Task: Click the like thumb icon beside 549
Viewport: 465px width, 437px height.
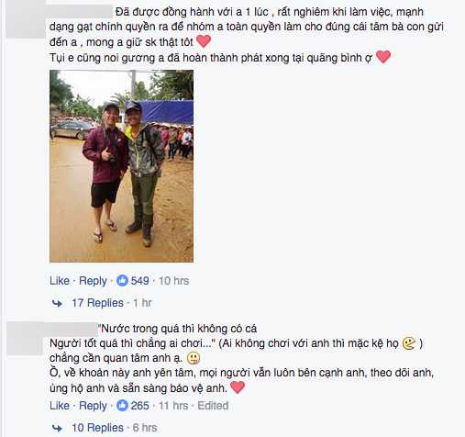Action: [122, 280]
